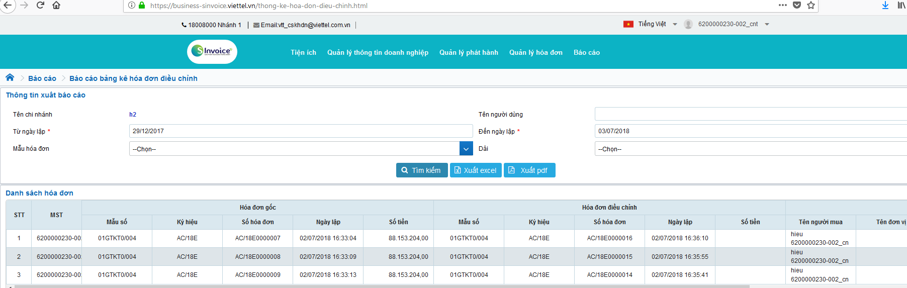Open the page actions three-dot menu
This screenshot has height=288, width=907.
(x=782, y=6)
